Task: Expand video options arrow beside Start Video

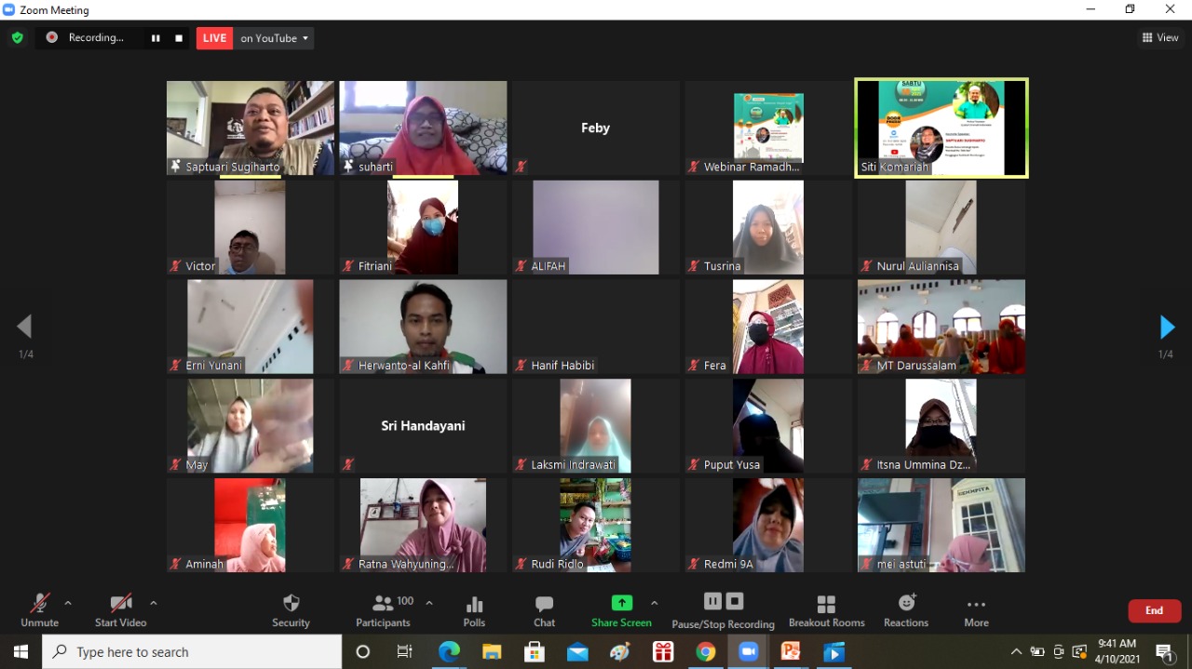Action: pyautogui.click(x=154, y=603)
